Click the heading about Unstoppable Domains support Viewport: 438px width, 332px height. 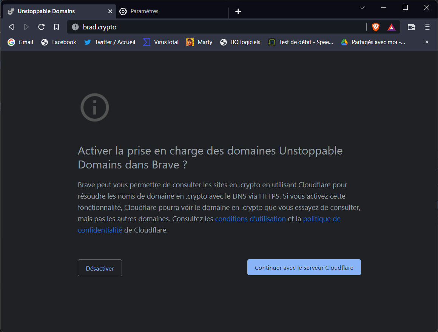[x=210, y=158]
